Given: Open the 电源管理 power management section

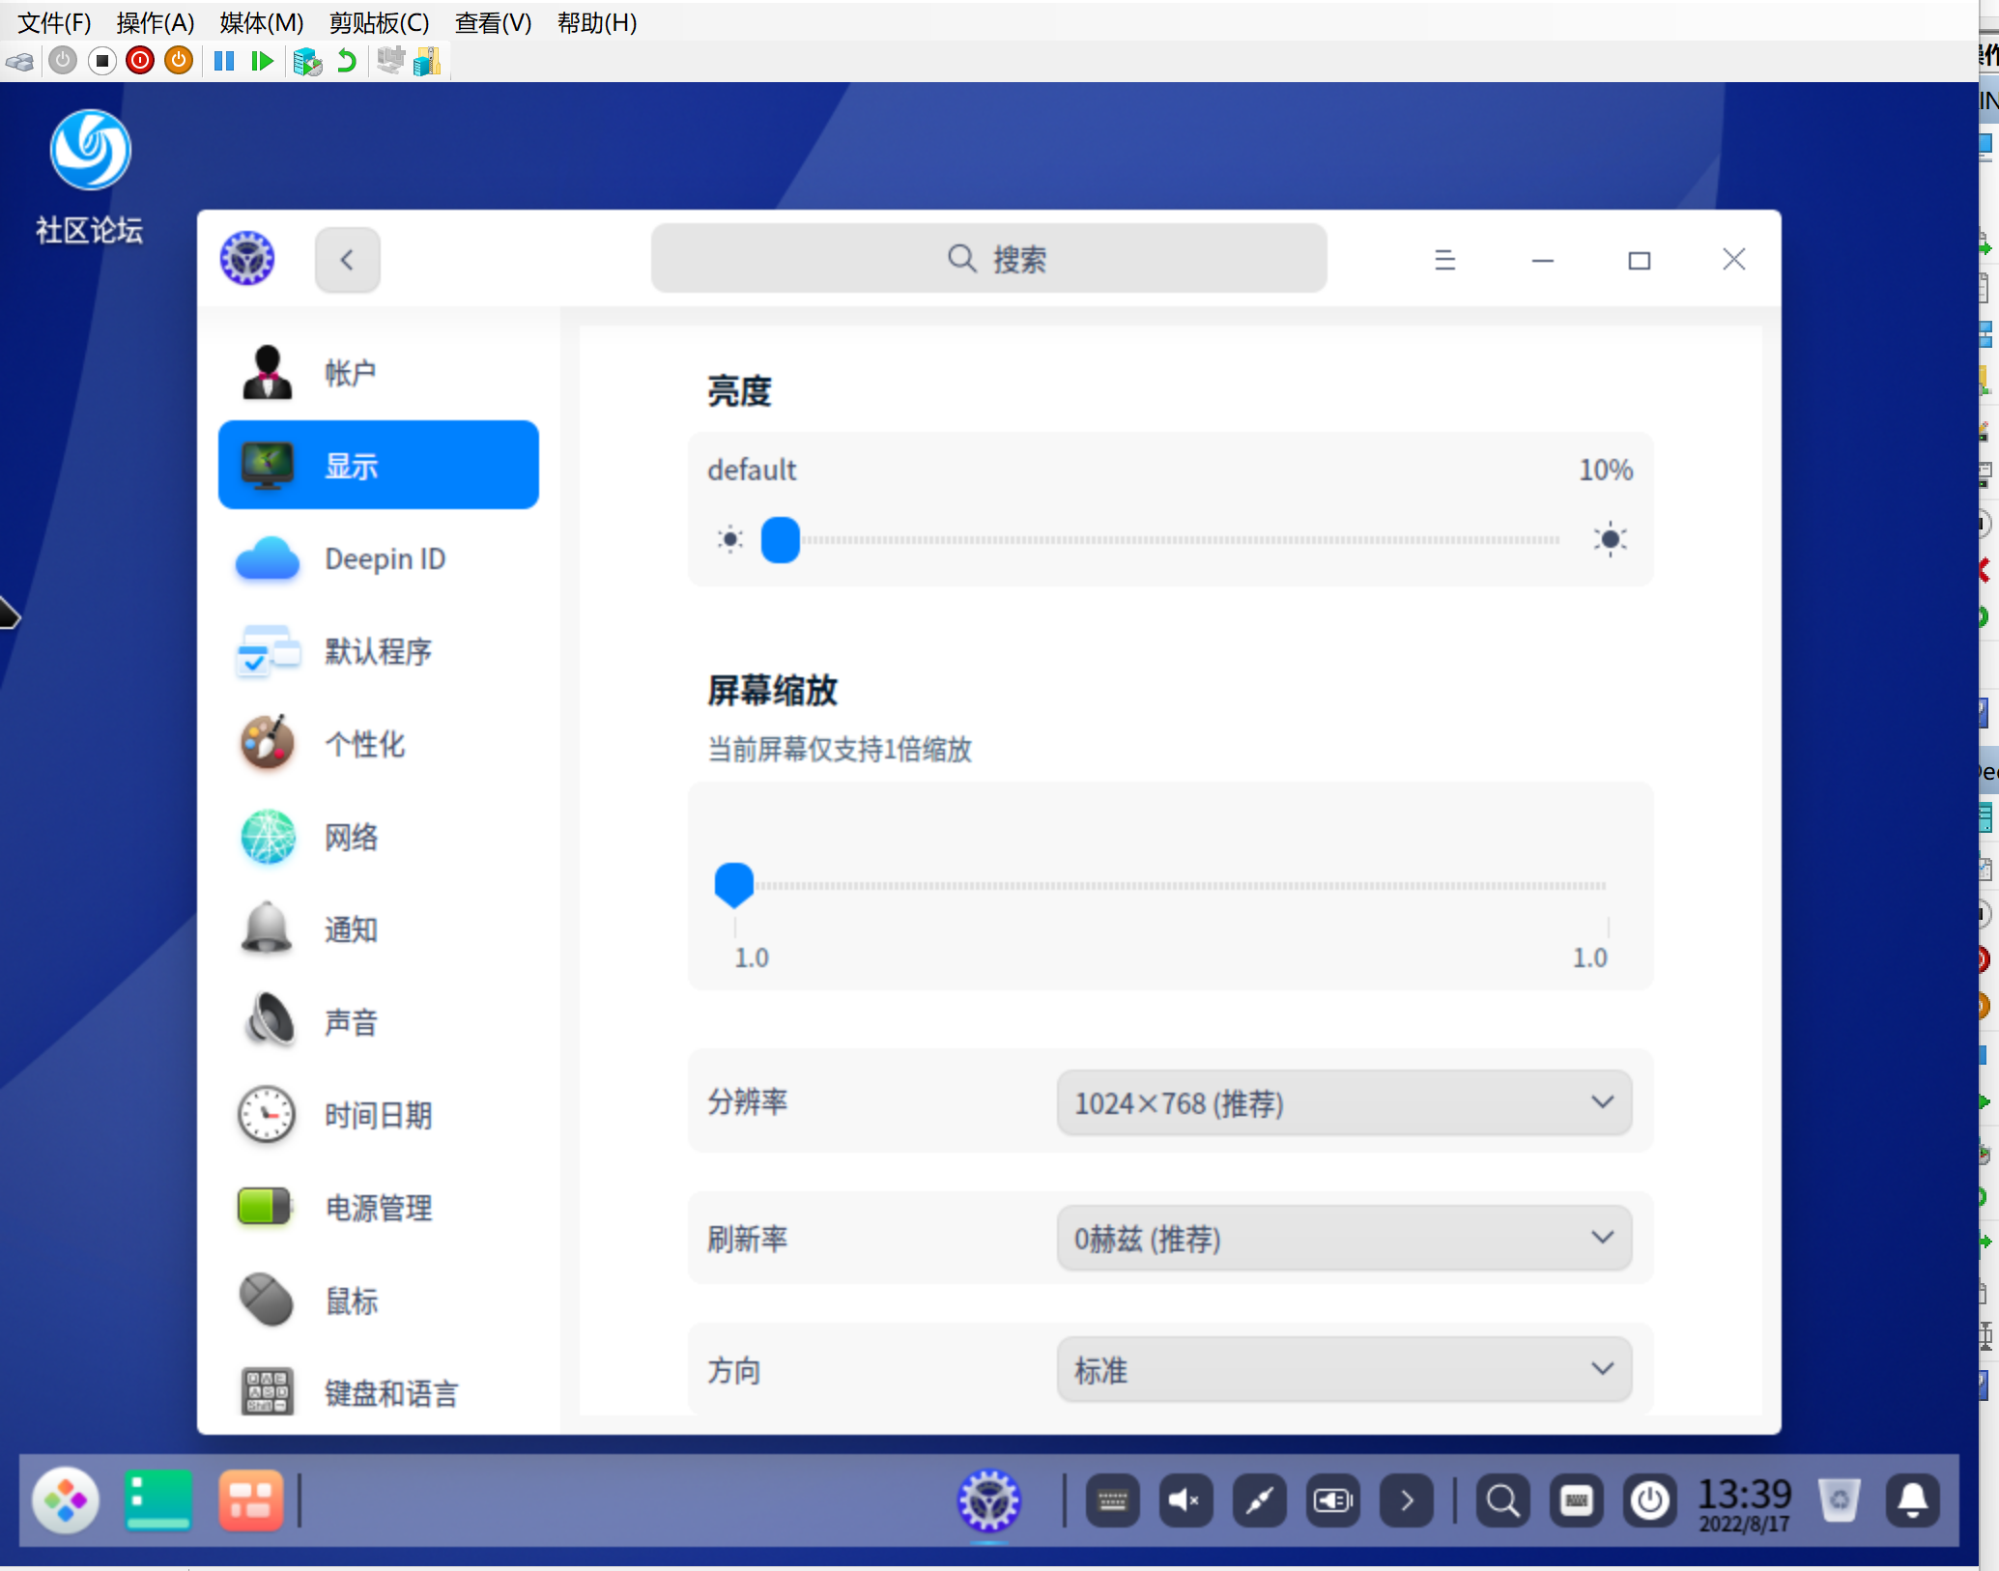Looking at the screenshot, I should pyautogui.click(x=377, y=1208).
